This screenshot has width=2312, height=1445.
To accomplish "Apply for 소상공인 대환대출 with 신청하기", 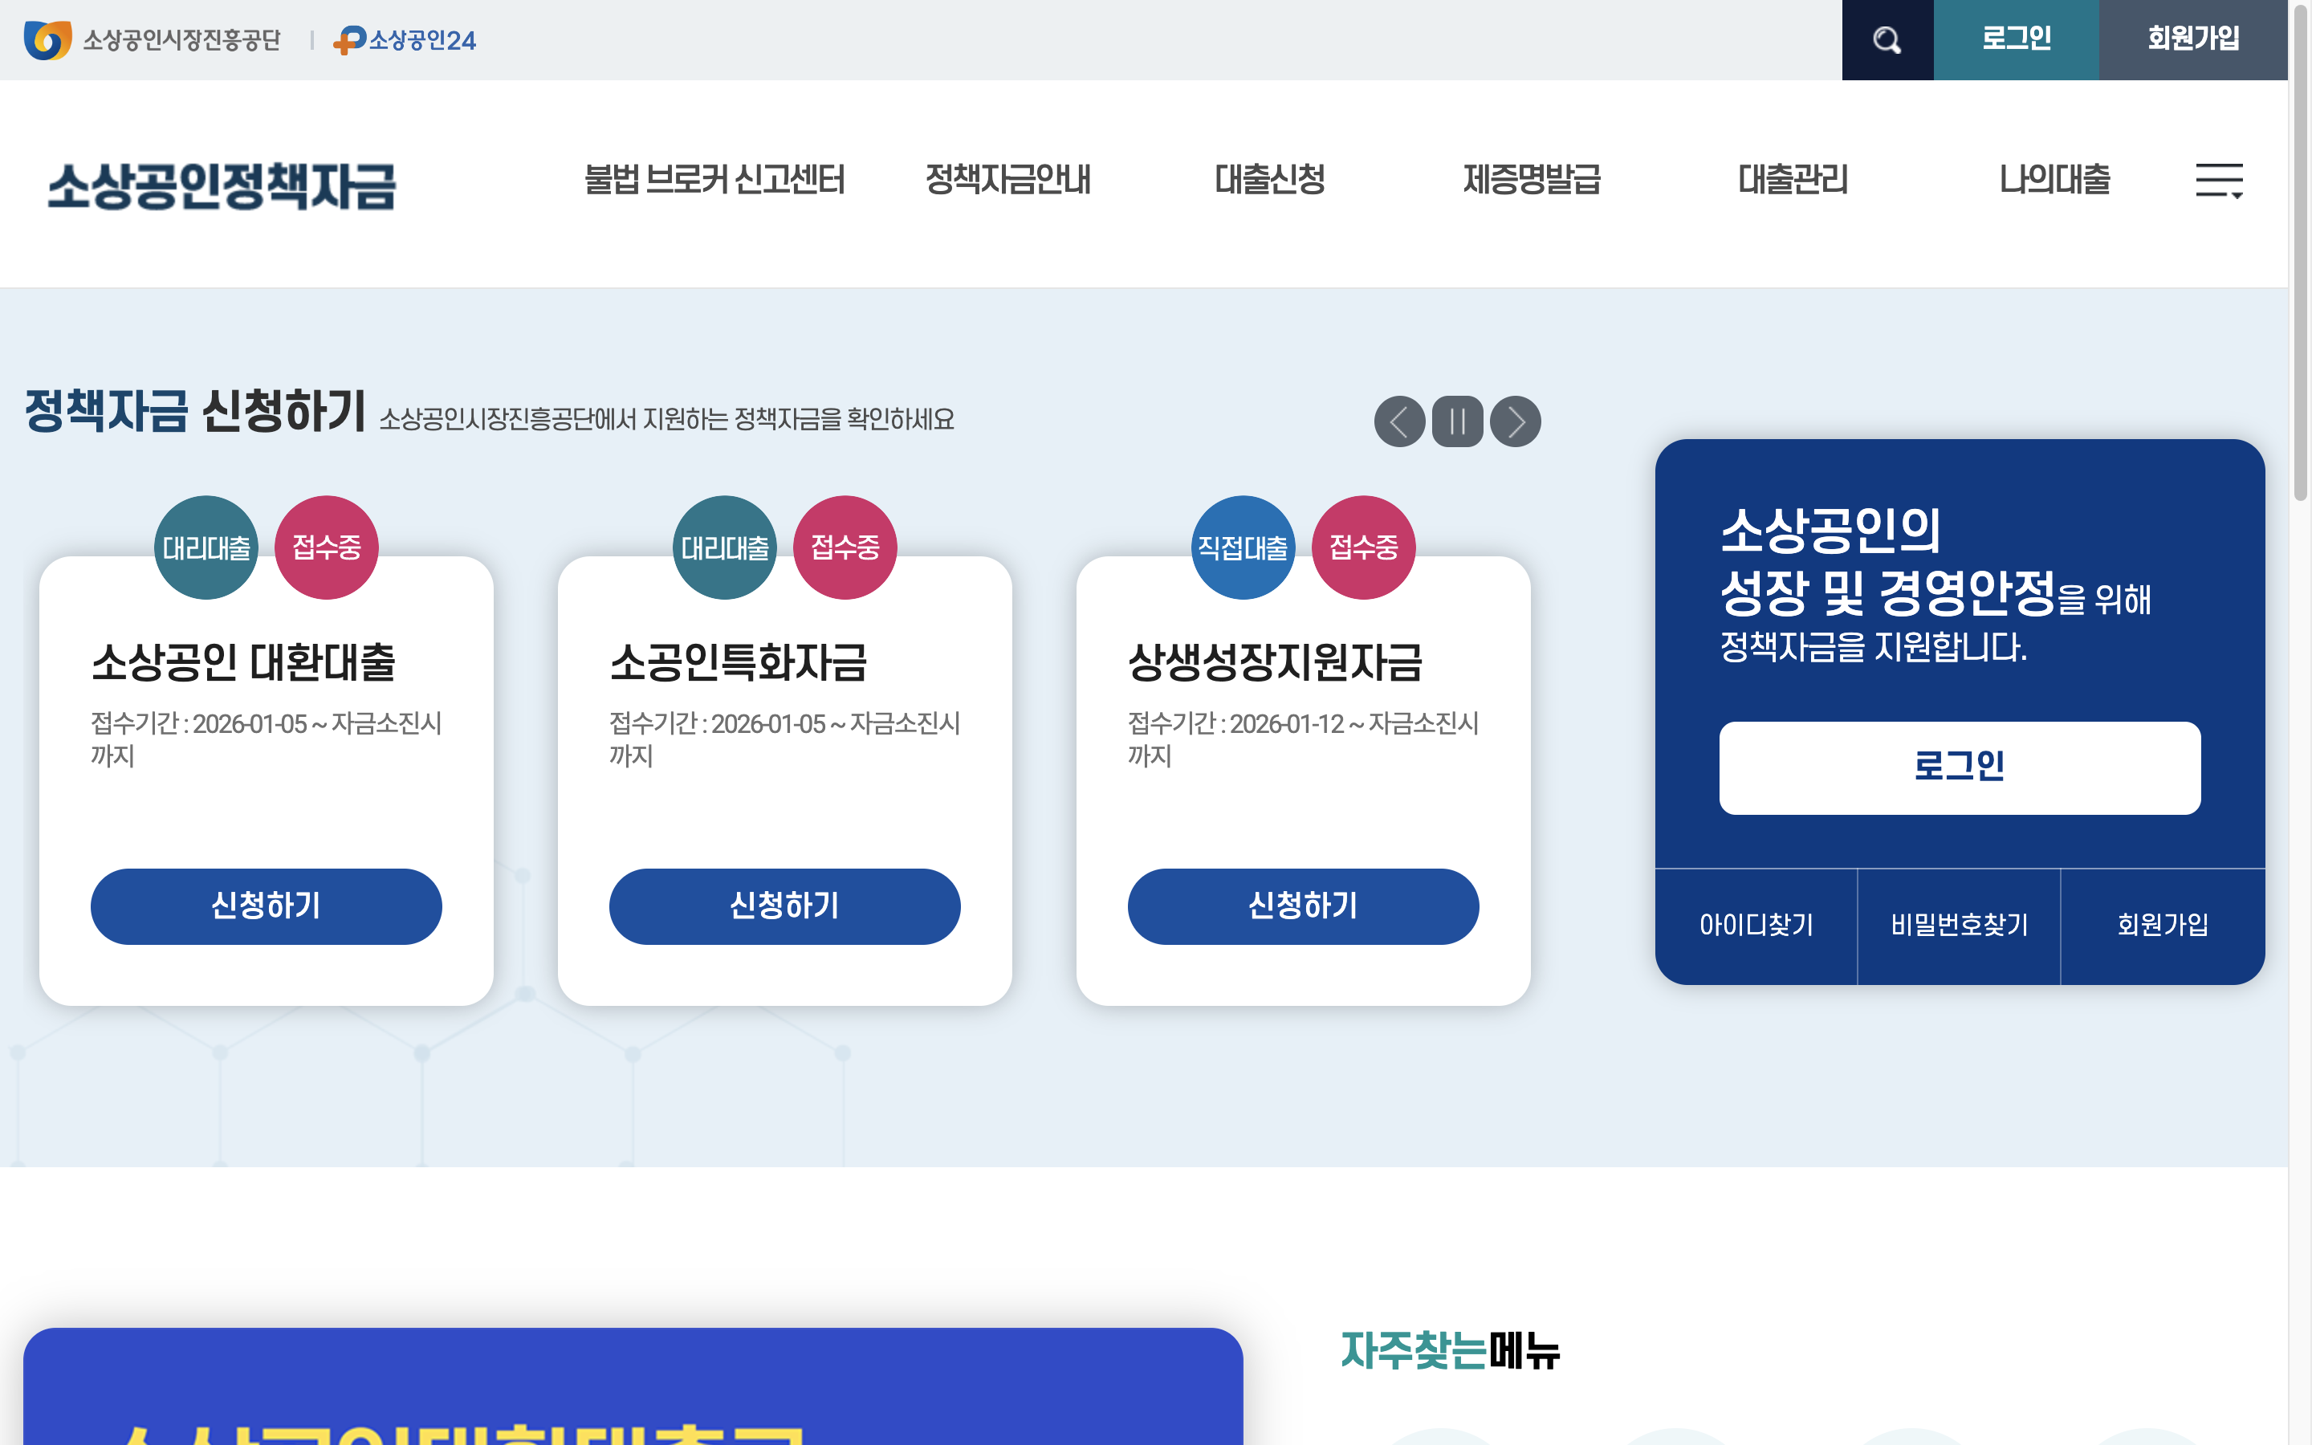I will [x=267, y=906].
